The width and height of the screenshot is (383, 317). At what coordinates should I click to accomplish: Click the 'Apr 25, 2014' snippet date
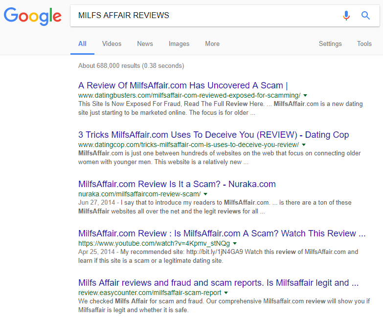point(96,252)
